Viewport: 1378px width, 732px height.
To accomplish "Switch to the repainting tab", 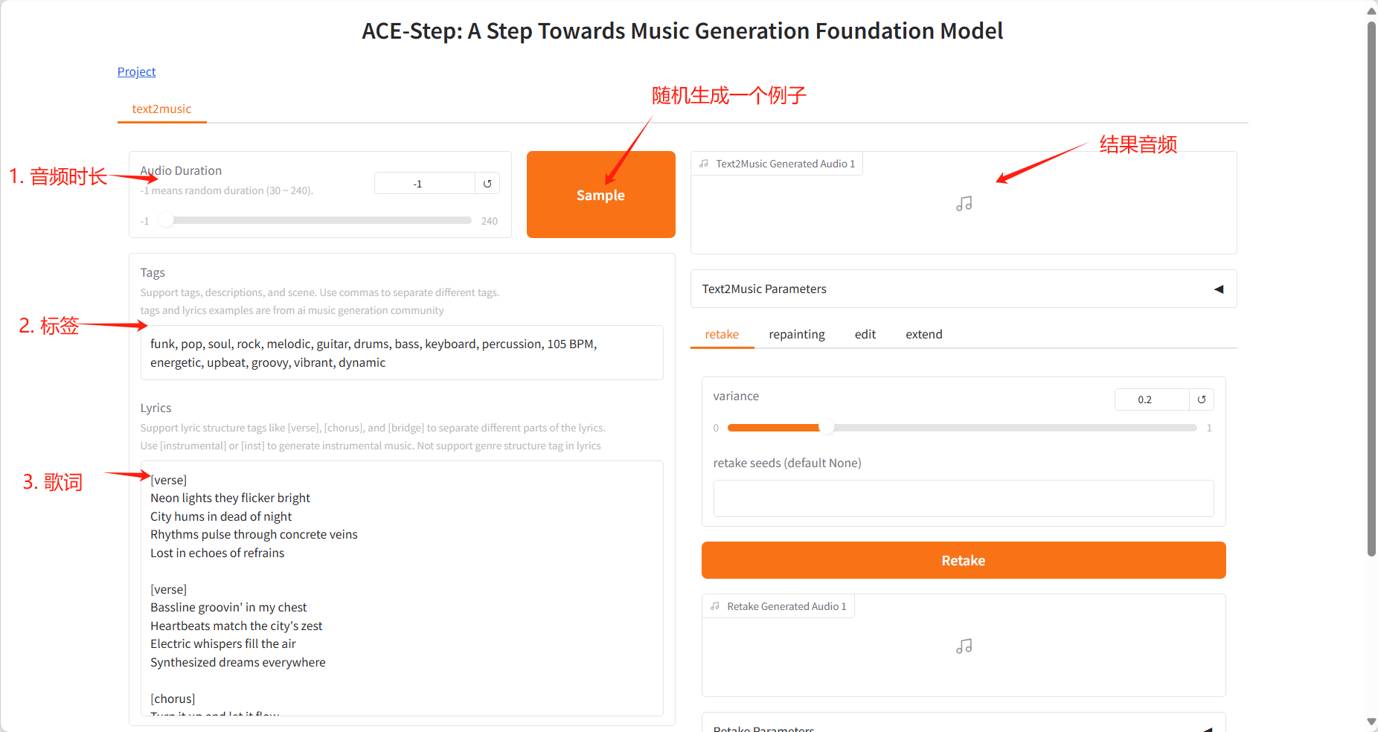I will (x=796, y=335).
